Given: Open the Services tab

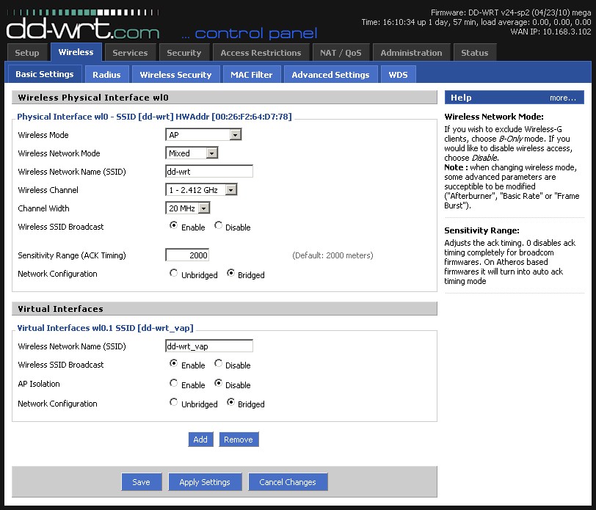Looking at the screenshot, I should 130,53.
